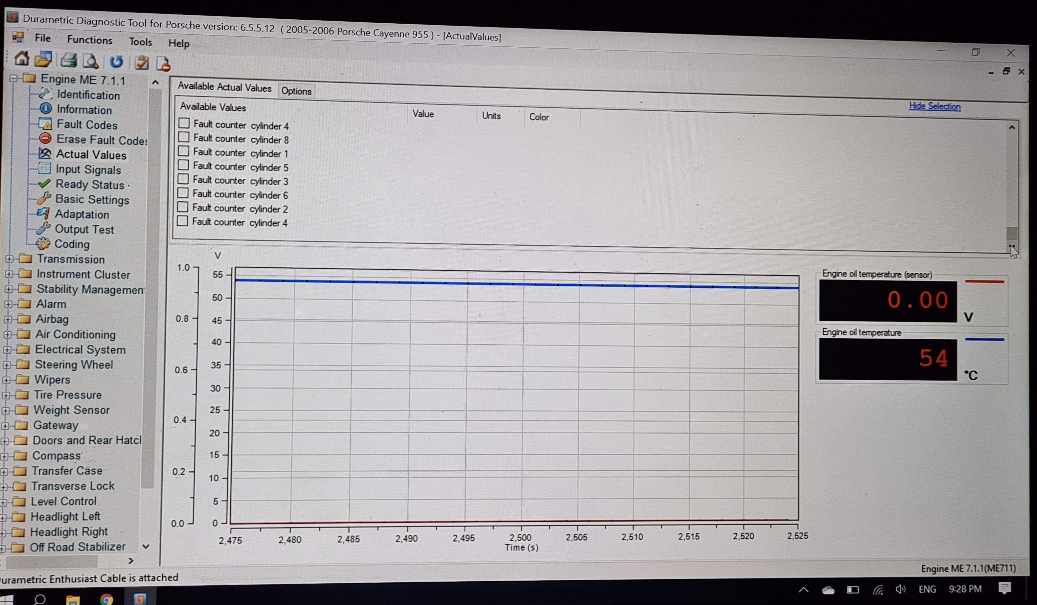The image size is (1037, 605).
Task: Open Coding tree item
Action: coord(72,244)
